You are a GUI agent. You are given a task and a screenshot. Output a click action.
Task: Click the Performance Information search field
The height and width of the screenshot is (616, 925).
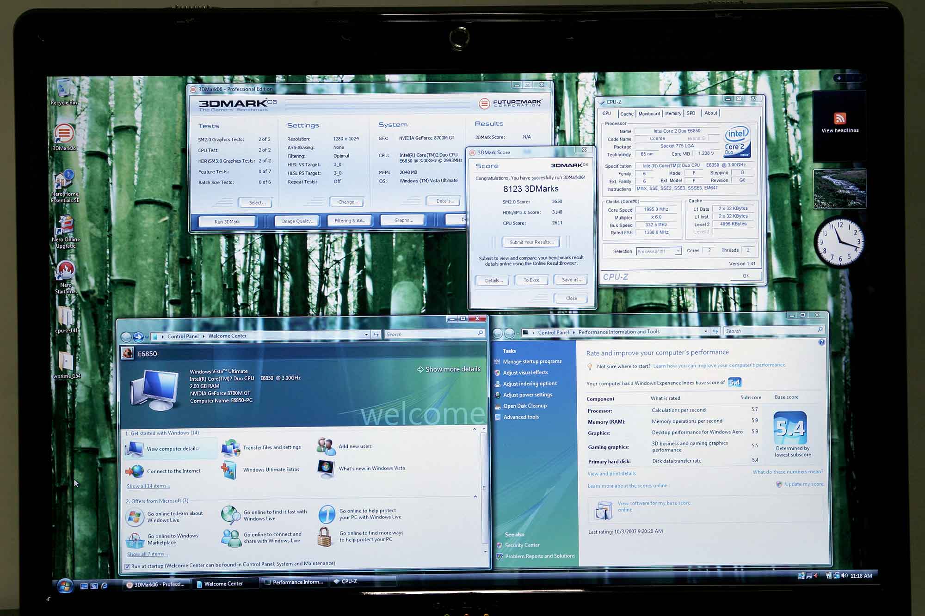[x=774, y=330]
